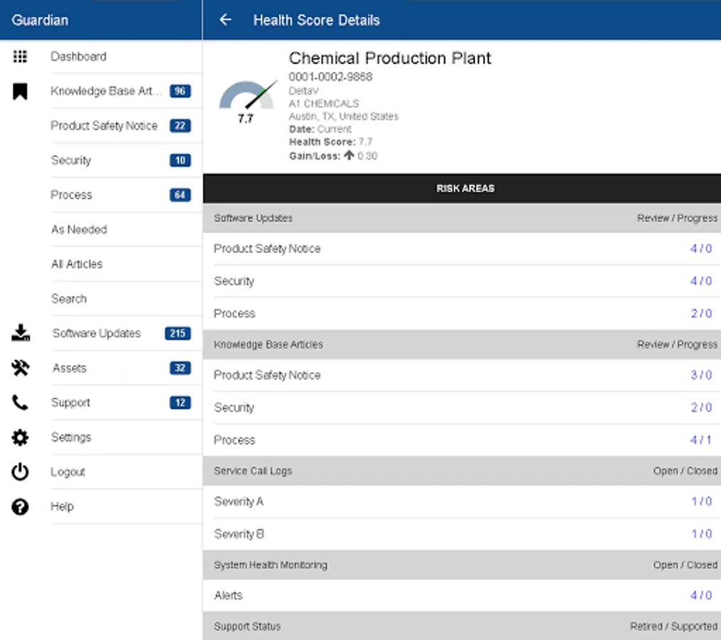721x640 pixels.
Task: Click the 96 badge on Knowledge Base
Action: (180, 91)
